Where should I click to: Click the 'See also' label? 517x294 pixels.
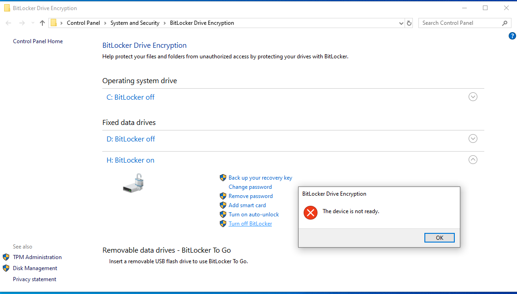click(x=23, y=247)
